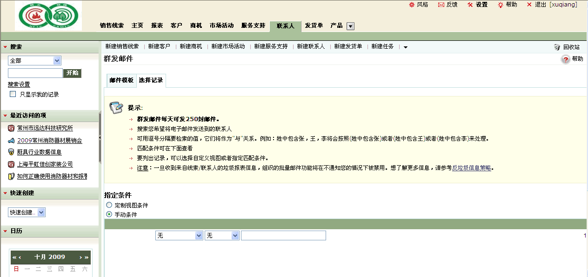Image resolution: width=588 pixels, height=277 pixels.
Task: Open the 反垃圾信息策略 link
Action: tap(471, 168)
